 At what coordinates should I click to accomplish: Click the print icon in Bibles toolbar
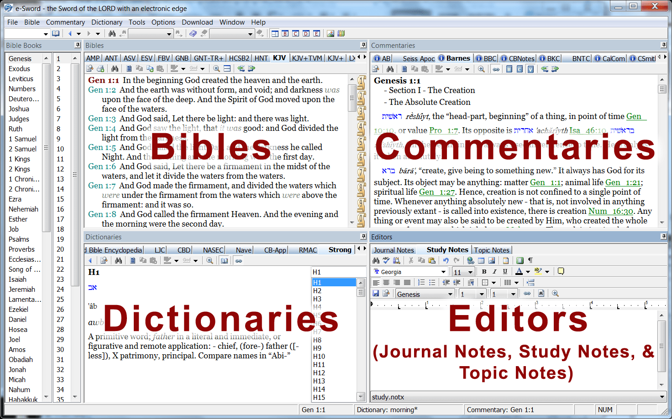[x=100, y=68]
